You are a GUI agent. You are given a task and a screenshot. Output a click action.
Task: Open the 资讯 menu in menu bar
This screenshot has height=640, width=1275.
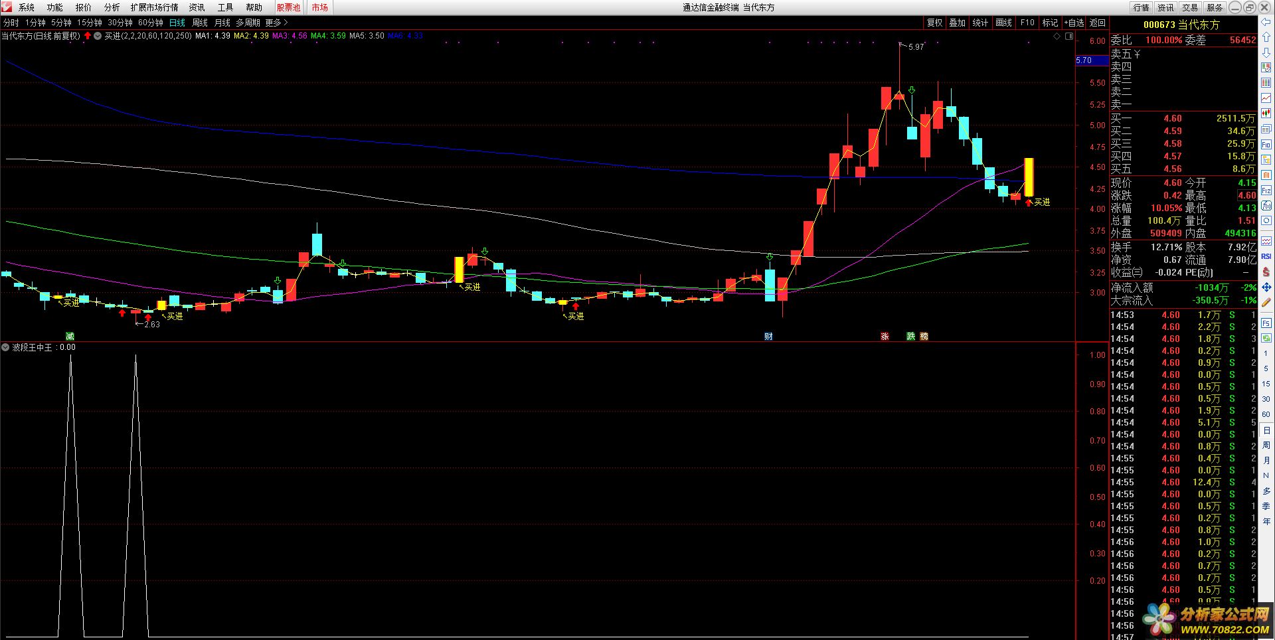click(x=197, y=7)
